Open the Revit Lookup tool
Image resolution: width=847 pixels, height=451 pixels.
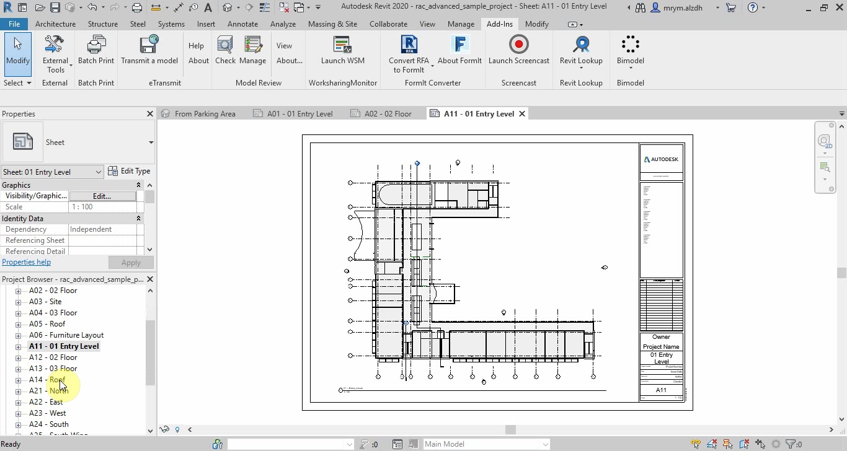[581, 45]
